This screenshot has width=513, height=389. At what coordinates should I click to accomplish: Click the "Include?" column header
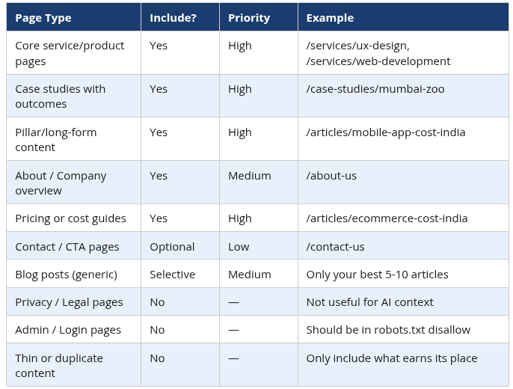[173, 17]
